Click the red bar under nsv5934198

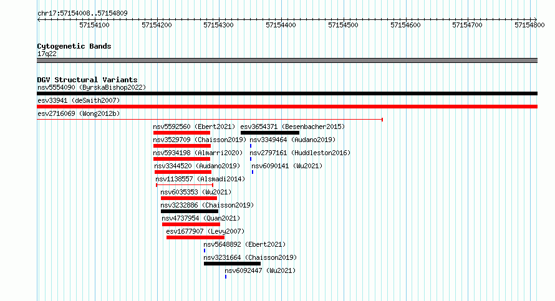[x=181, y=159]
